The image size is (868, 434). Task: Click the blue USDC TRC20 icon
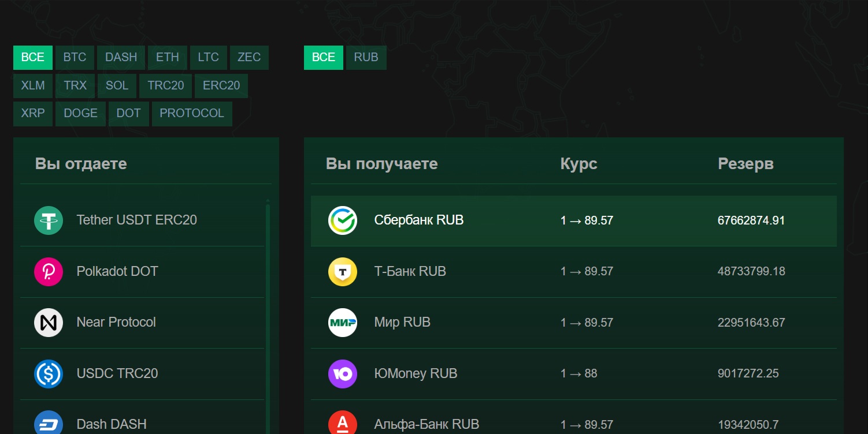pos(49,373)
